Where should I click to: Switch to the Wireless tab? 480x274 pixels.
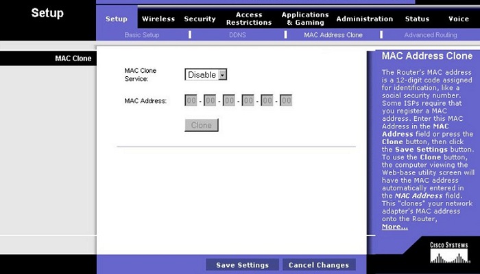pyautogui.click(x=158, y=19)
